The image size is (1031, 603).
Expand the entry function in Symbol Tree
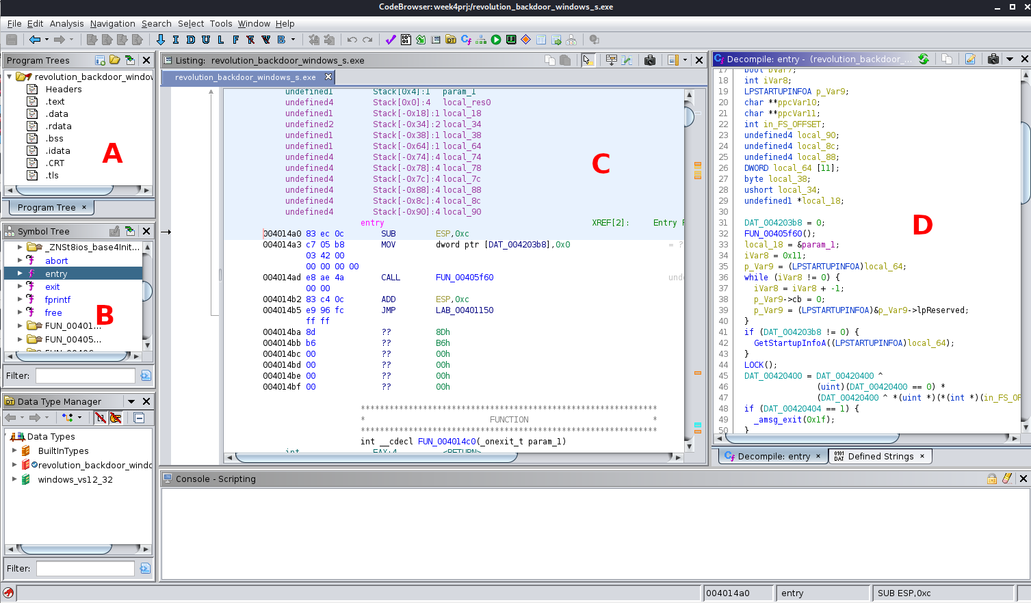[x=20, y=273]
